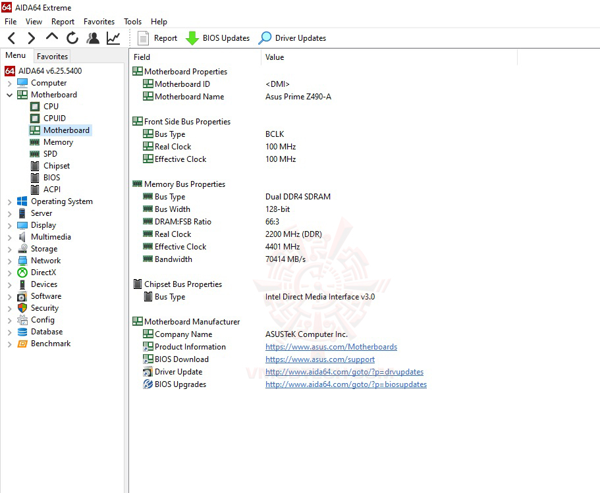Image resolution: width=600 pixels, height=493 pixels.
Task: Open the graph chart icon in toolbar
Action: pos(113,38)
